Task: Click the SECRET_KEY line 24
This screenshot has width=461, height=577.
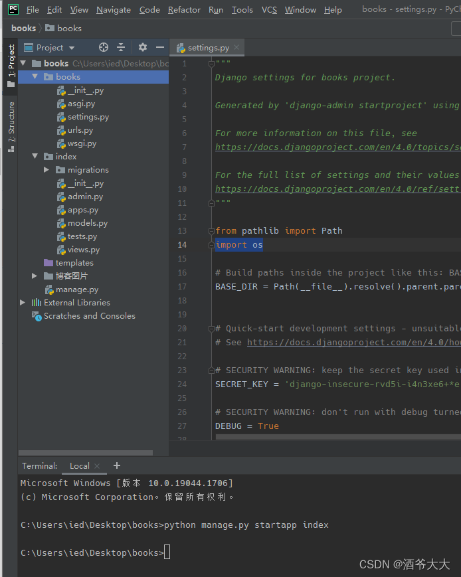Action: 337,384
